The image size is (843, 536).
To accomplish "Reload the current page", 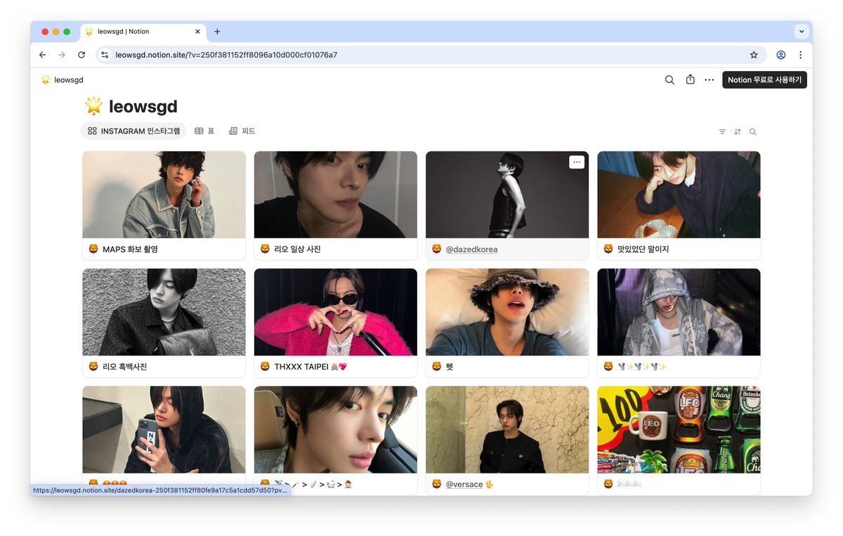I will [x=81, y=55].
